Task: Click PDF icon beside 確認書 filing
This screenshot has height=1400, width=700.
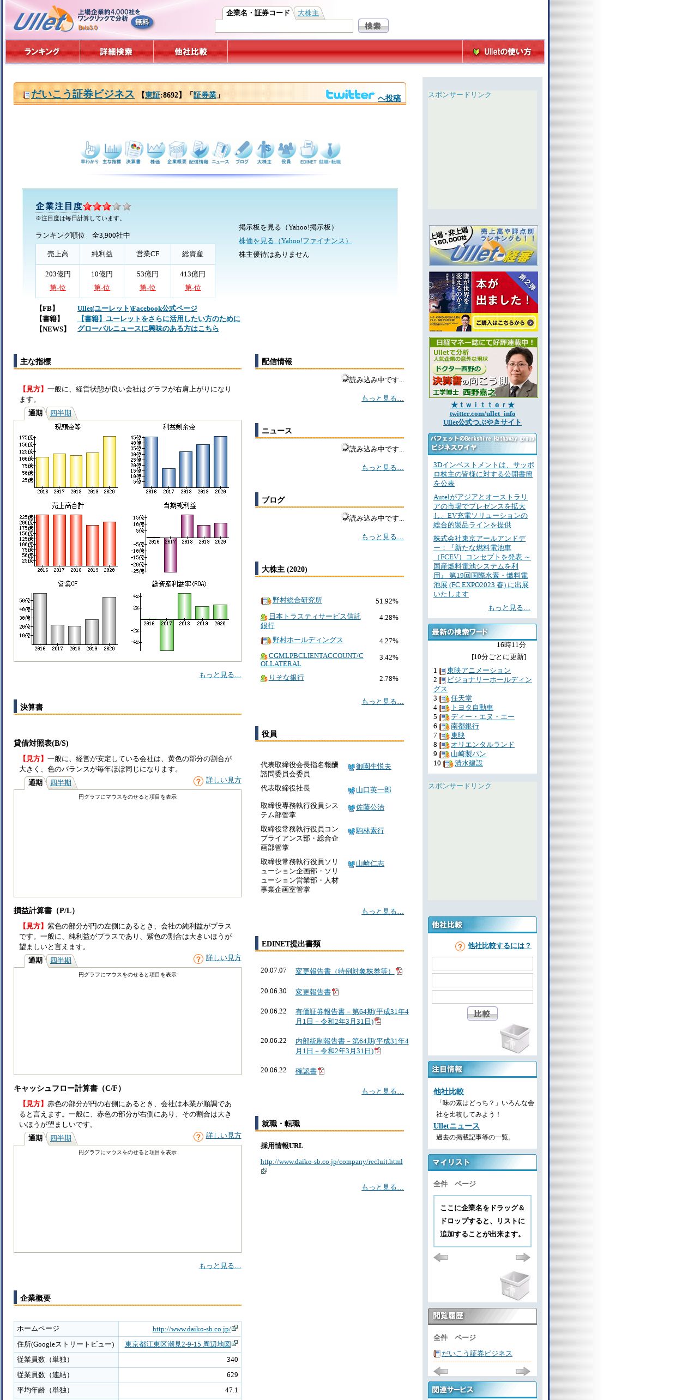Action: point(321,1071)
